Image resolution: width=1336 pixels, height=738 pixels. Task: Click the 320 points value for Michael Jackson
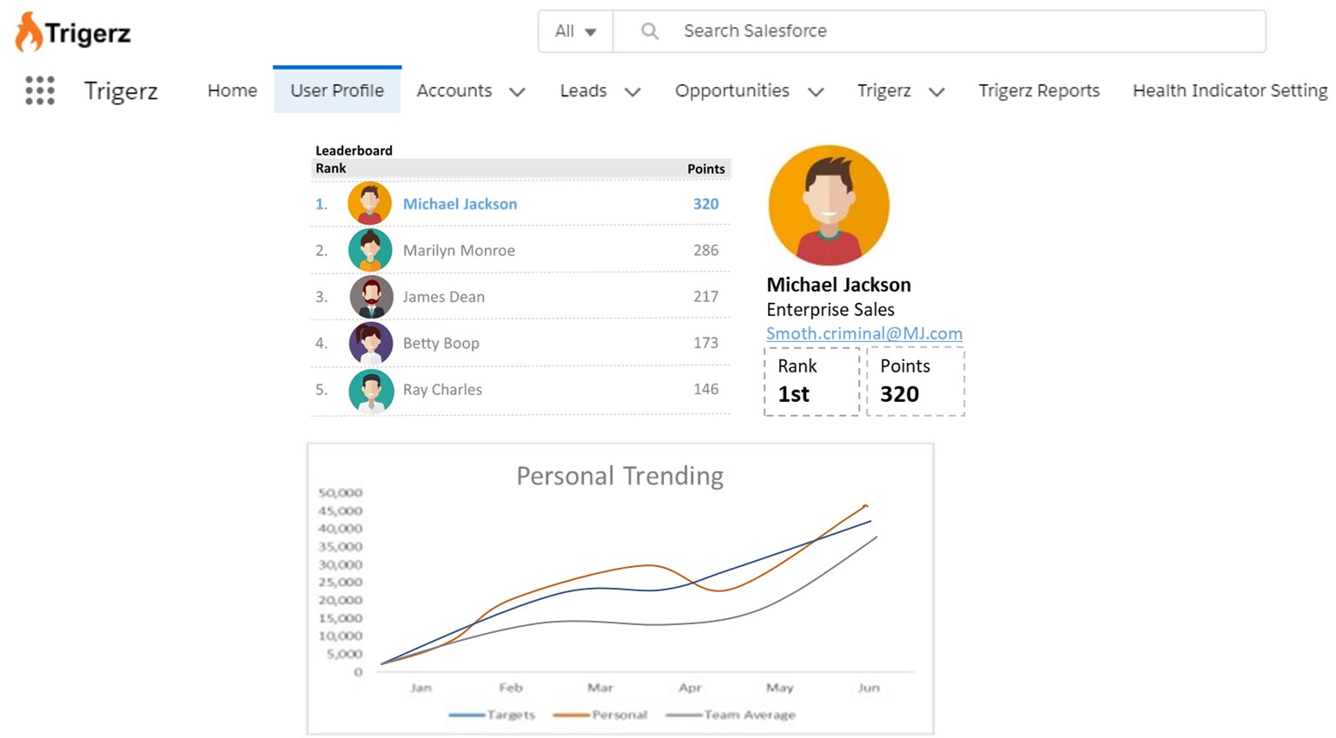[x=705, y=204]
